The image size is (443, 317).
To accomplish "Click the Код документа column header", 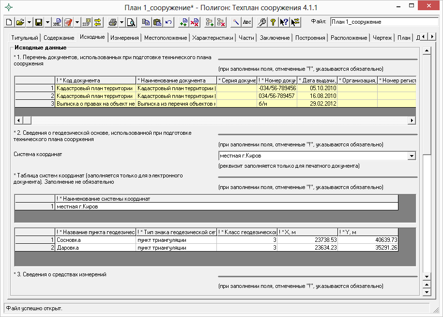I will (x=95, y=80).
